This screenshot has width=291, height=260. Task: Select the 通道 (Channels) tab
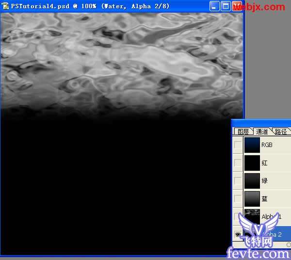pos(262,131)
